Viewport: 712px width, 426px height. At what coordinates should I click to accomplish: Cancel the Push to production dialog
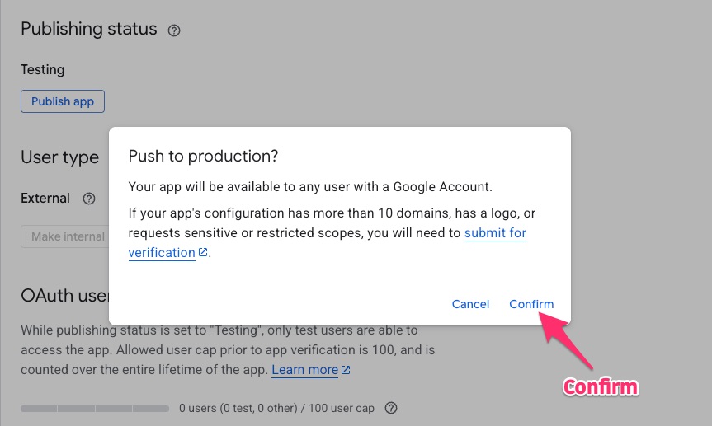470,304
